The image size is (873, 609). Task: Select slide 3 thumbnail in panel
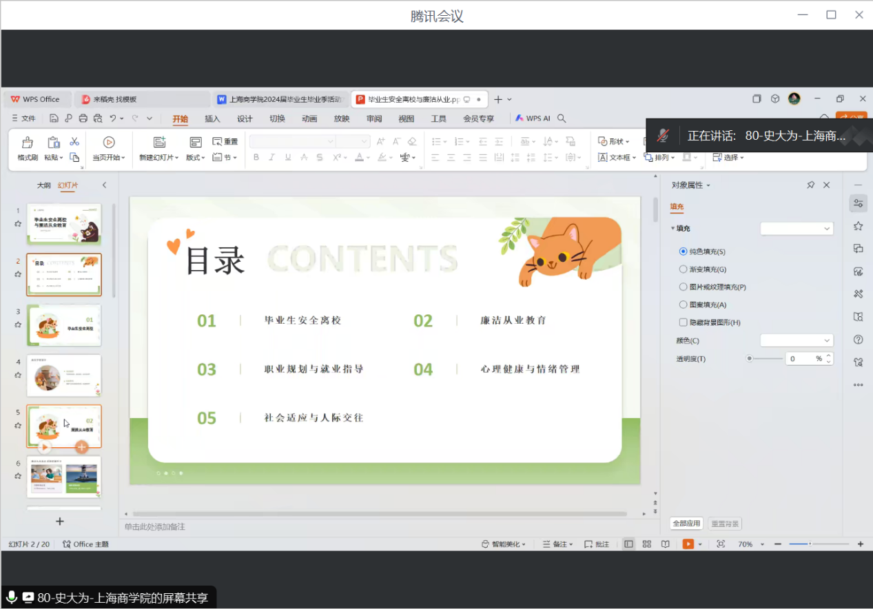click(64, 326)
